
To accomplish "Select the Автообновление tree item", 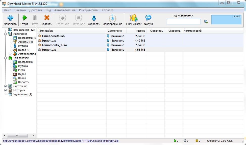I will pyautogui.click(x=27, y=54).
